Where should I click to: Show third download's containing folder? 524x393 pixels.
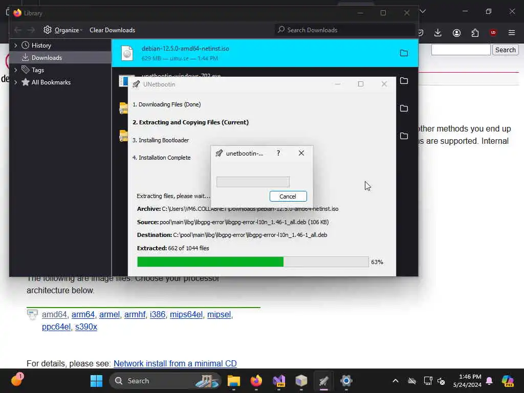[404, 108]
